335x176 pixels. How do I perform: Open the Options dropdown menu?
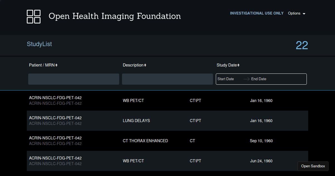pos(295,13)
